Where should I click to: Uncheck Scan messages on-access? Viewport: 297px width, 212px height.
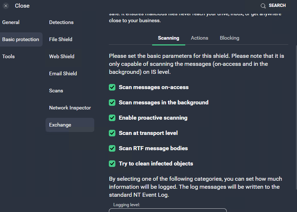coord(112,87)
